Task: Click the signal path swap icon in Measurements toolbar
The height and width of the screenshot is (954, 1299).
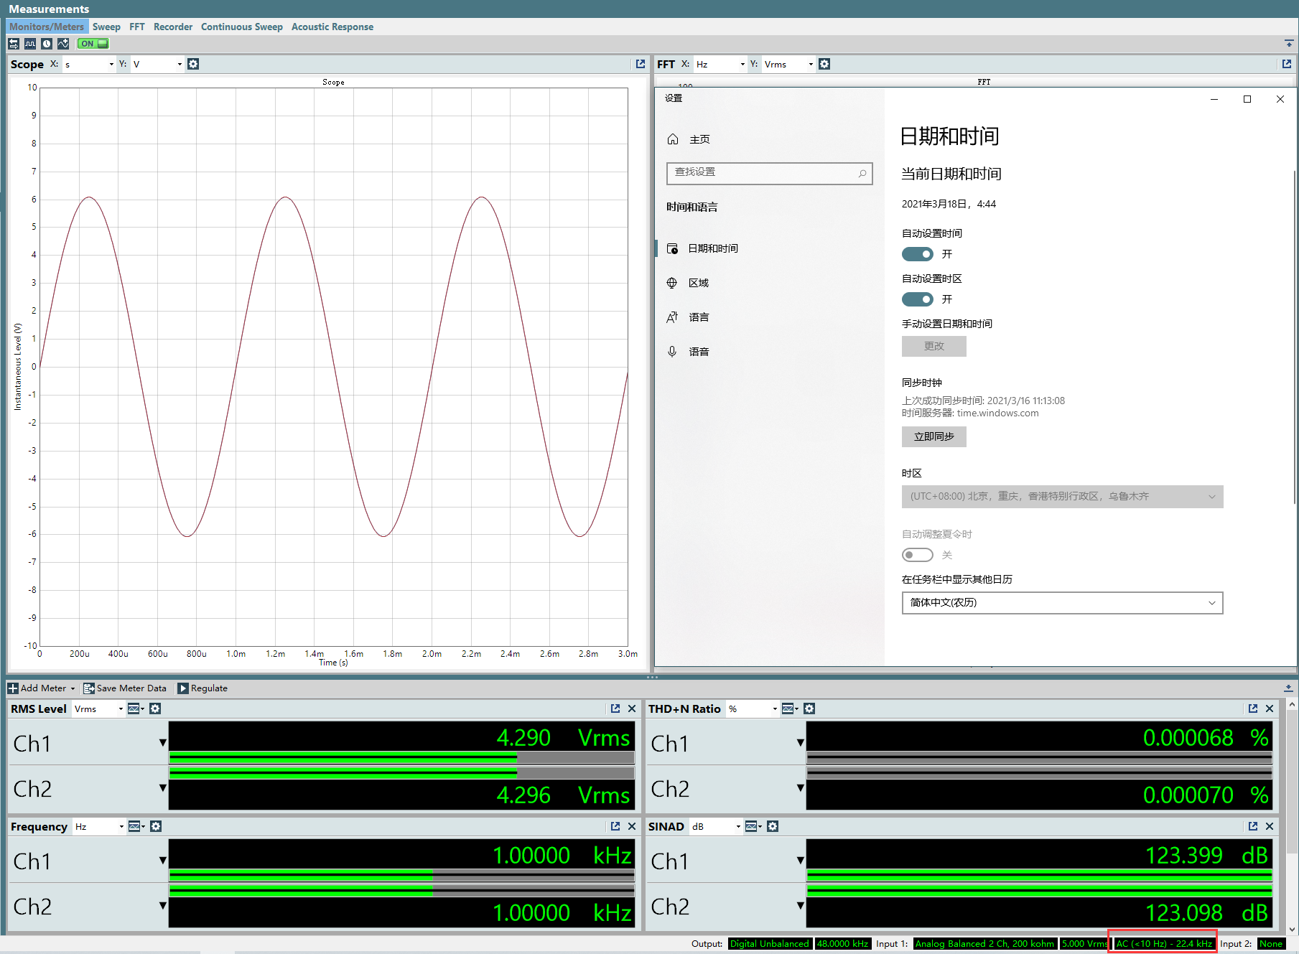Action: [x=14, y=44]
